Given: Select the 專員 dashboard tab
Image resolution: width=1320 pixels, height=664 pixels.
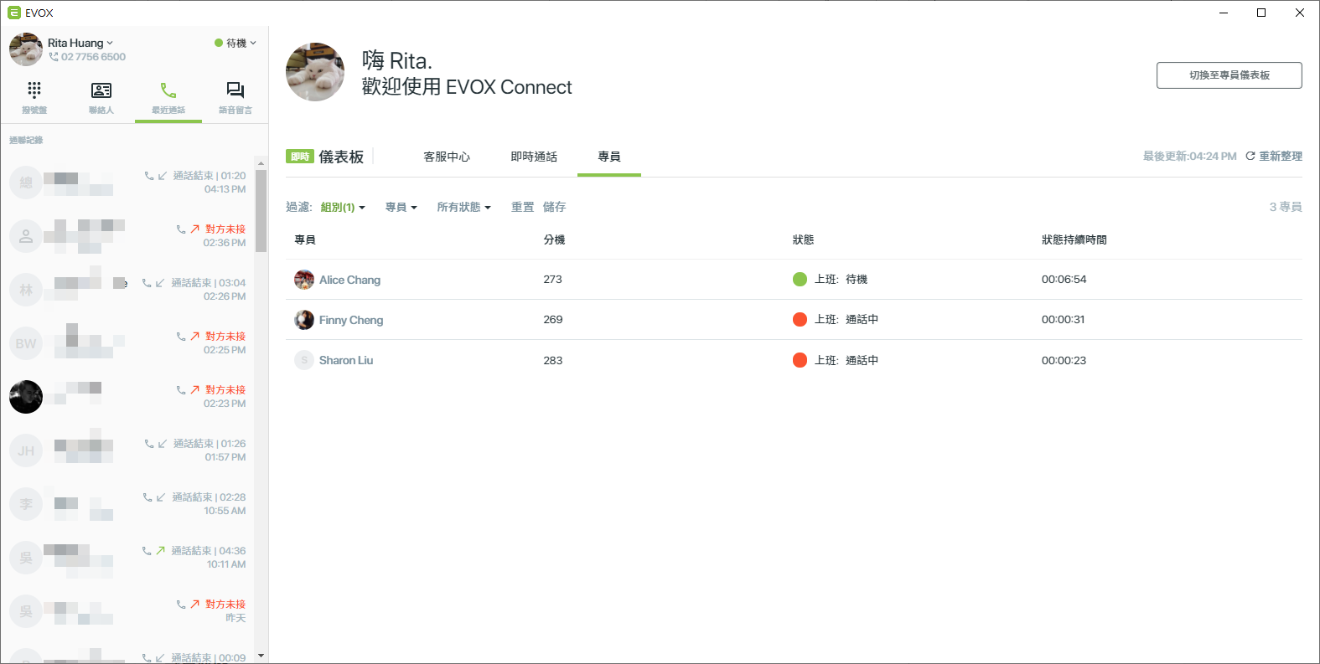Looking at the screenshot, I should [609, 157].
